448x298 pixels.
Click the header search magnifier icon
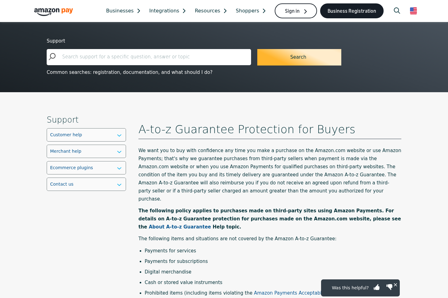coord(397,11)
